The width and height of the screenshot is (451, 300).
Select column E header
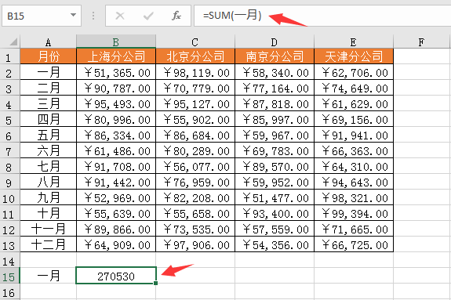coord(354,42)
